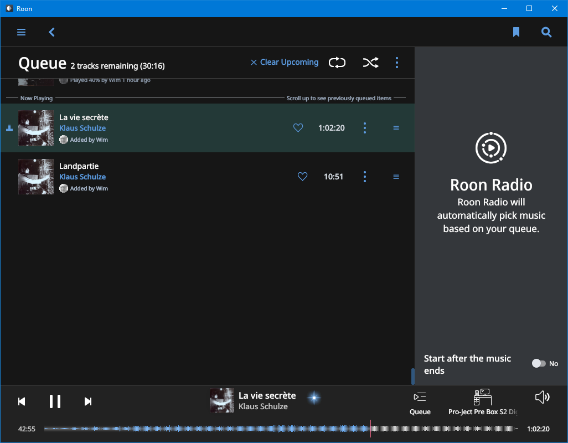Open the queue header three-dot menu
Viewport: 568px width, 443px height.
pyautogui.click(x=397, y=63)
